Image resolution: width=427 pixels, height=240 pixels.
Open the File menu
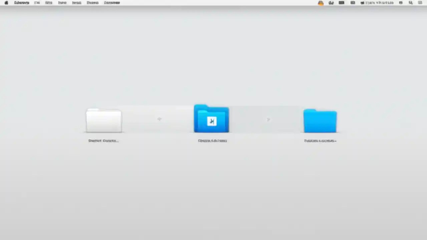[x=37, y=3]
